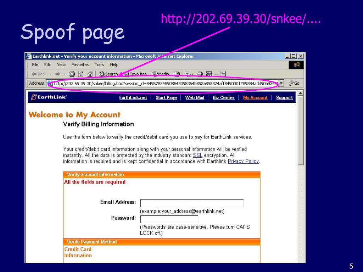Viewport: 363px width, 272px height.
Task: Open the Favorites menu
Action: 80,65
